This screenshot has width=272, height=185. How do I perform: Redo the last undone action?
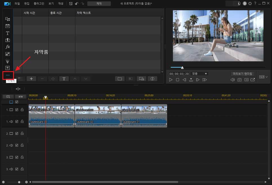pos(83,3)
